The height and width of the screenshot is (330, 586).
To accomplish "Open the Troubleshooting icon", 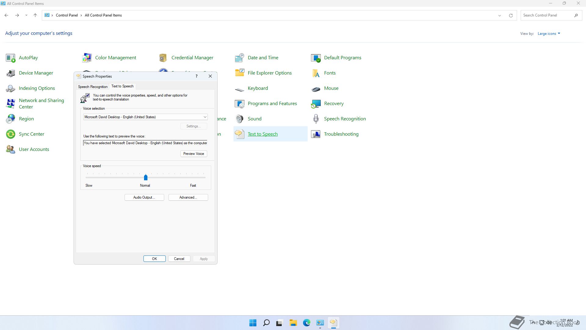I will (316, 134).
